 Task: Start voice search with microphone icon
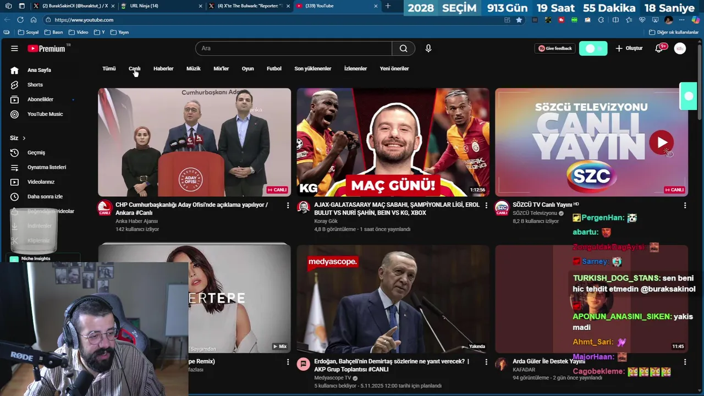click(x=428, y=48)
